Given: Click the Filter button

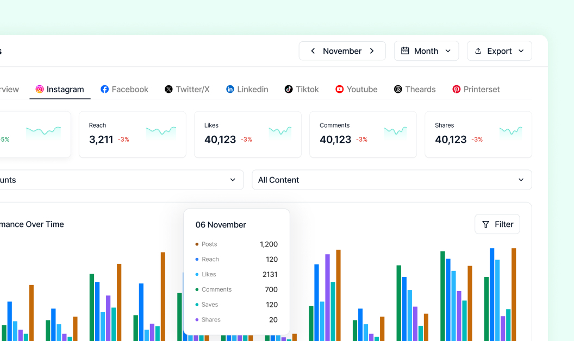Looking at the screenshot, I should [x=497, y=224].
